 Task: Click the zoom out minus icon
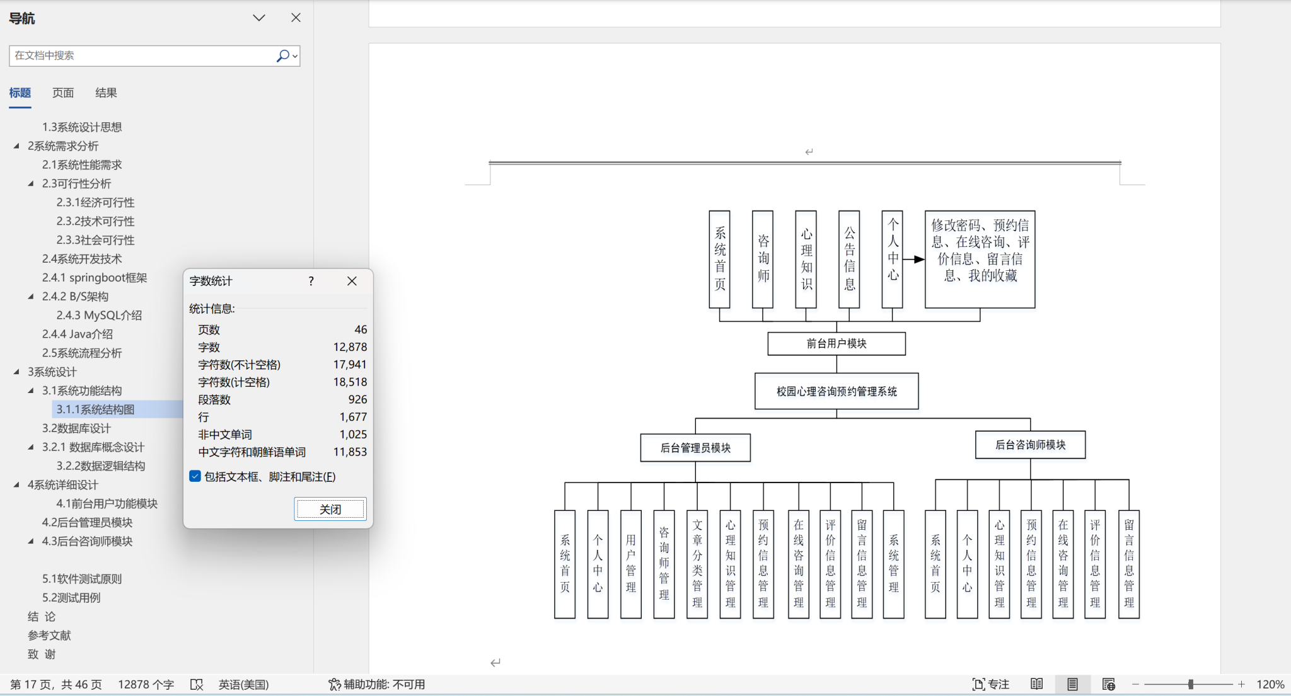(1135, 684)
